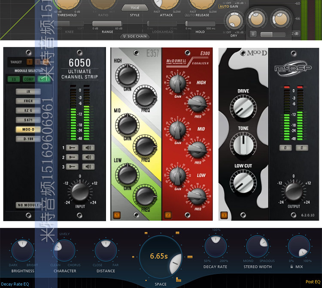Click the NO MODULE button
Screen dimensions: 322x288
pos(28,205)
